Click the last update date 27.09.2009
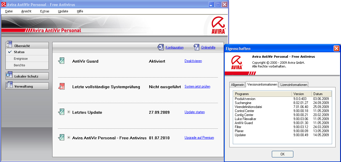Image resolution: width=341 pixels, height=162 pixels. click(159, 112)
